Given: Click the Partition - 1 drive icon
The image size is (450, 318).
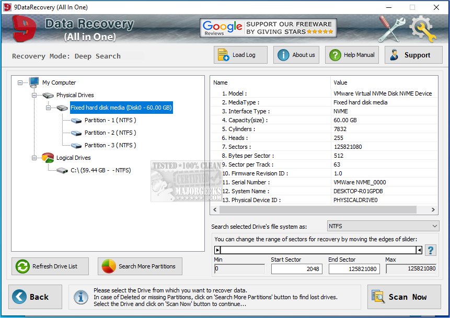Looking at the screenshot, I should click(76, 121).
